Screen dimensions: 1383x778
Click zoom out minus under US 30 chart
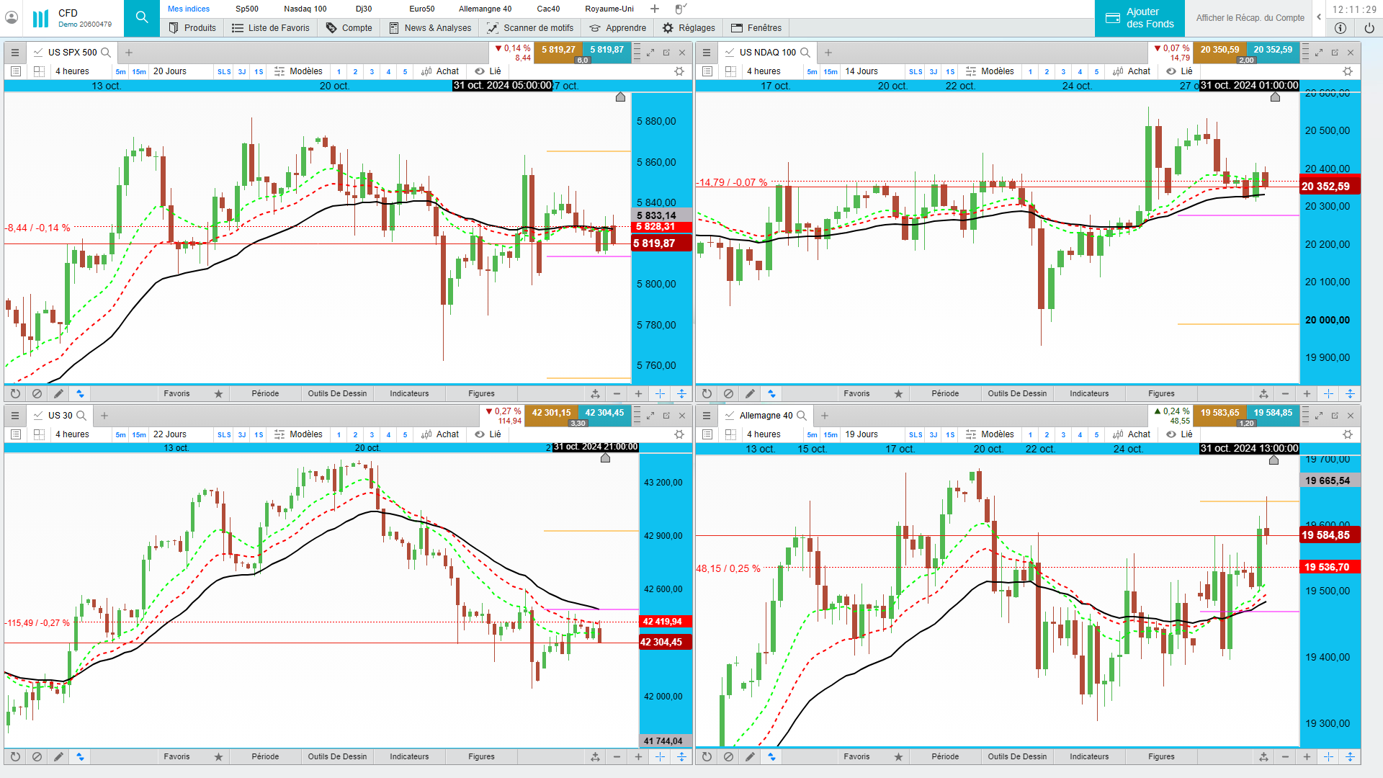[x=617, y=756]
